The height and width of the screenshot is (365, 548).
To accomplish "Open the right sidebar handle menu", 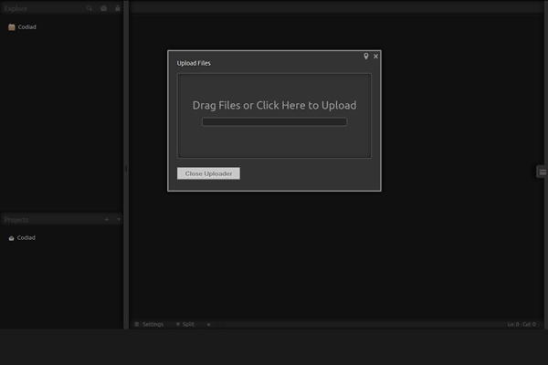I will (542, 172).
